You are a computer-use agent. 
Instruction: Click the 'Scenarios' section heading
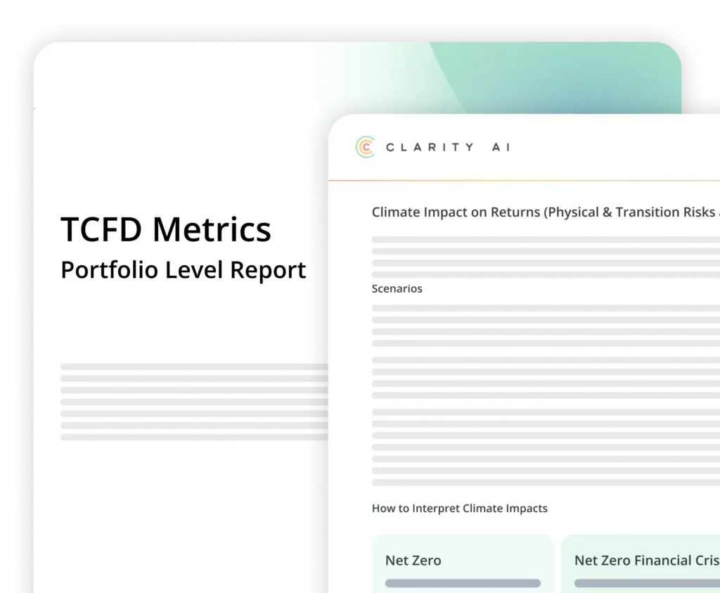point(397,288)
